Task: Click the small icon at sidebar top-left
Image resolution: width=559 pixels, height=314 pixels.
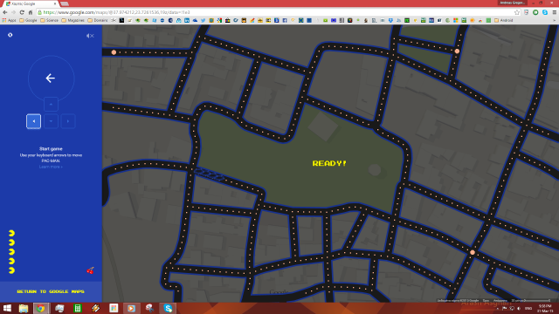Action: coord(10,35)
